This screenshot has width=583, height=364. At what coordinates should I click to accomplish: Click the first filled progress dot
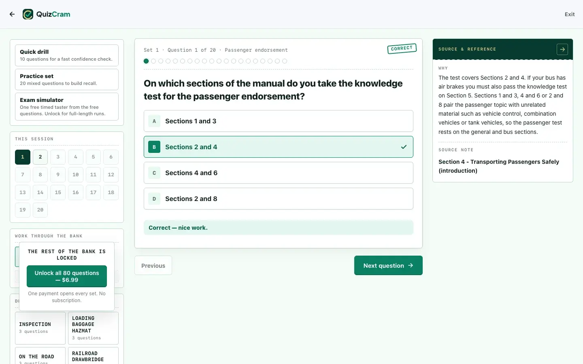146,61
